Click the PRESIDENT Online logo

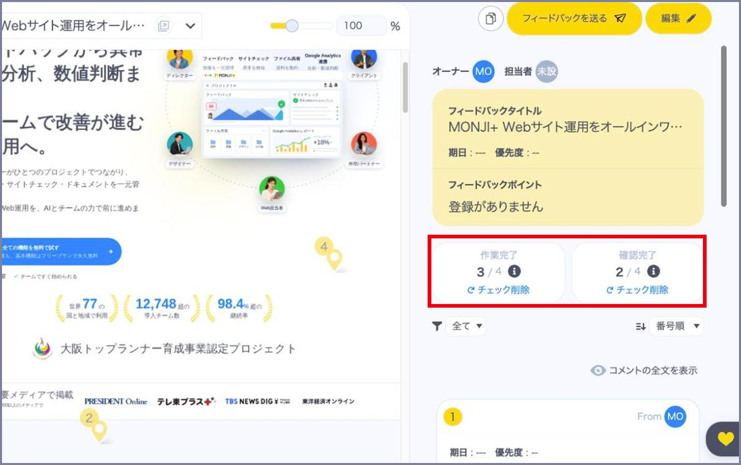(116, 401)
